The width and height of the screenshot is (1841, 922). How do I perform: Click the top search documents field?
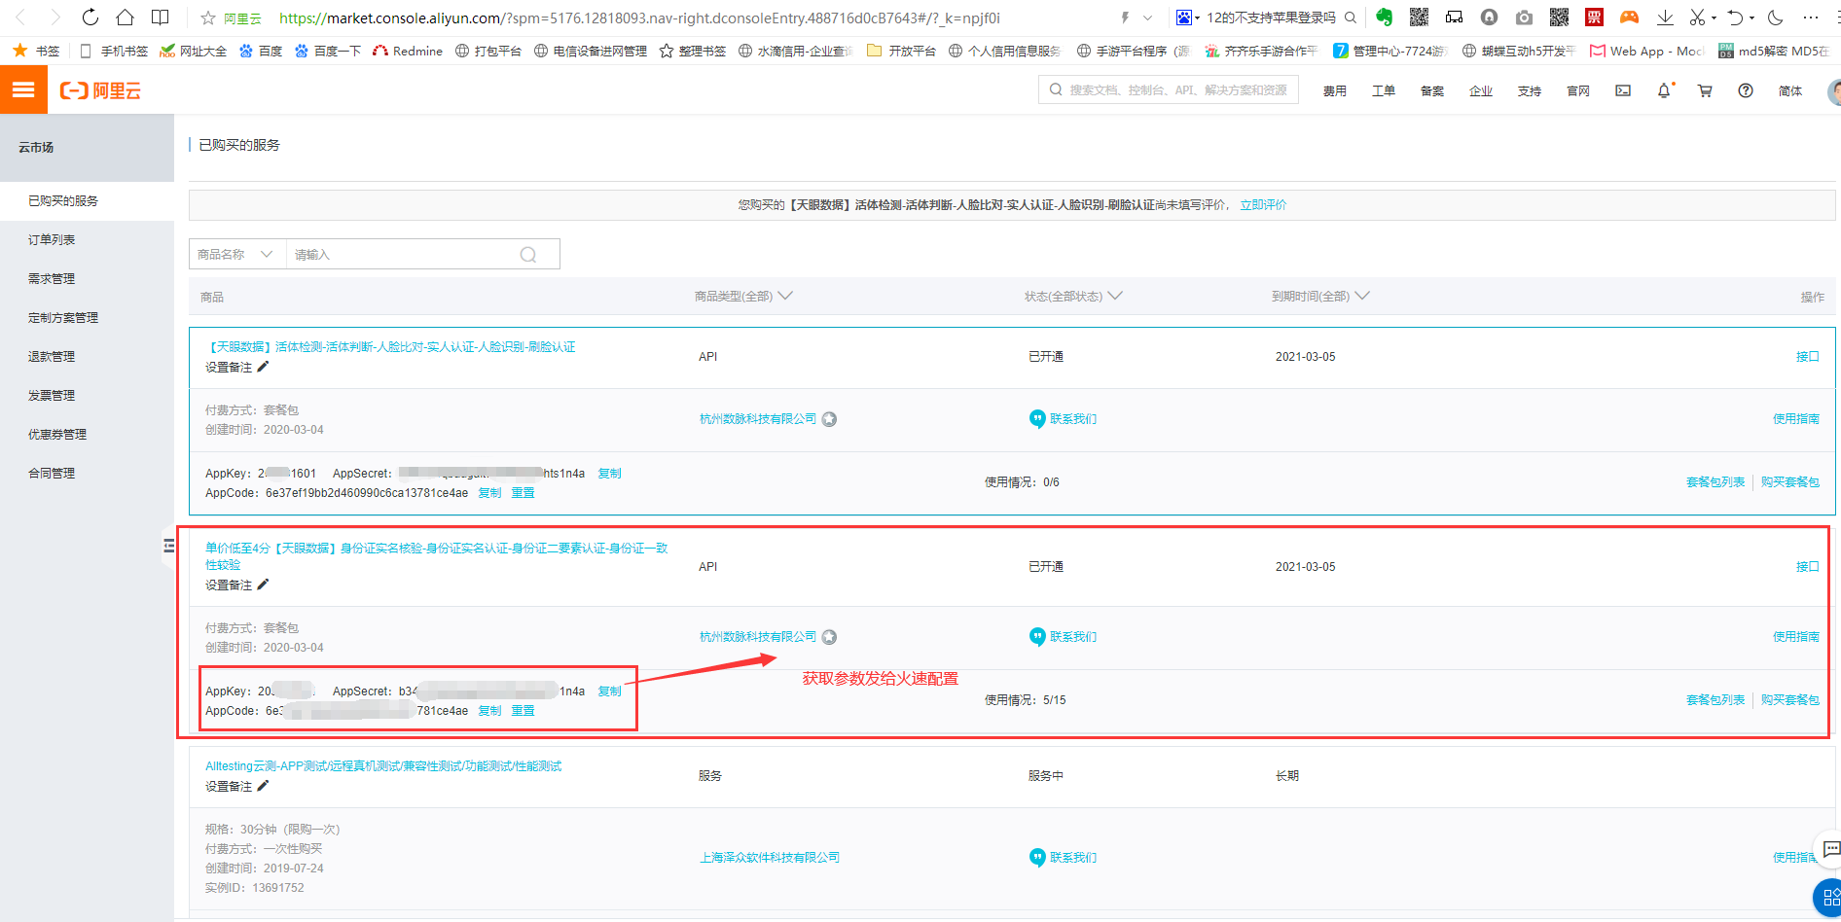(x=1169, y=90)
